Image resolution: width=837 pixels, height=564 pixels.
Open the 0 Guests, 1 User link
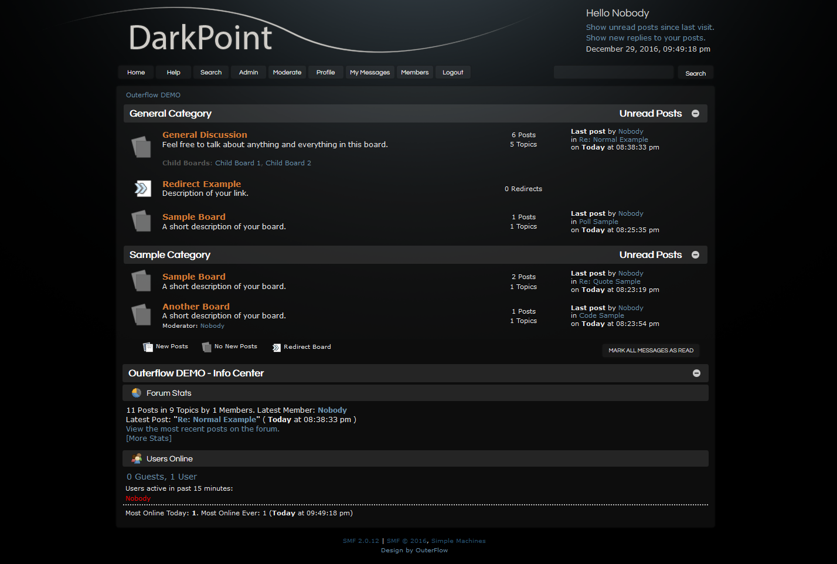[162, 477]
